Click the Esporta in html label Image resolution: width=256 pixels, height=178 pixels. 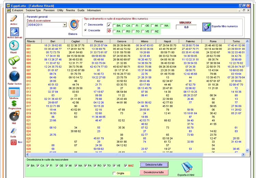click(186, 175)
